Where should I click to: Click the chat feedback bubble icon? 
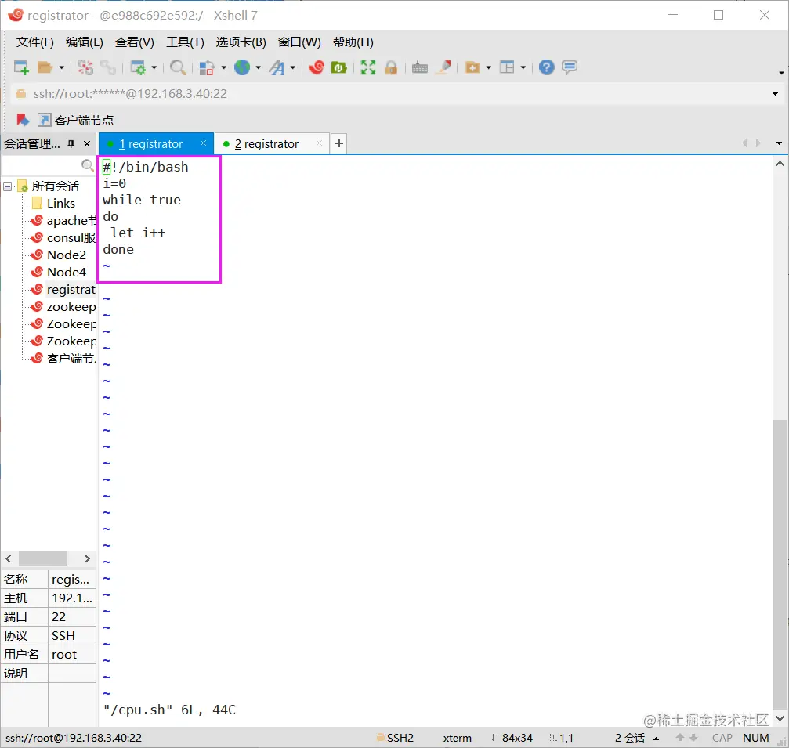click(570, 67)
